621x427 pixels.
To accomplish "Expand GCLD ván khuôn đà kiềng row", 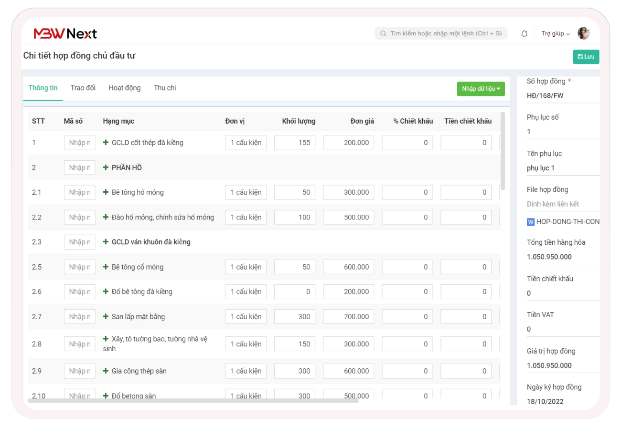I will [106, 242].
